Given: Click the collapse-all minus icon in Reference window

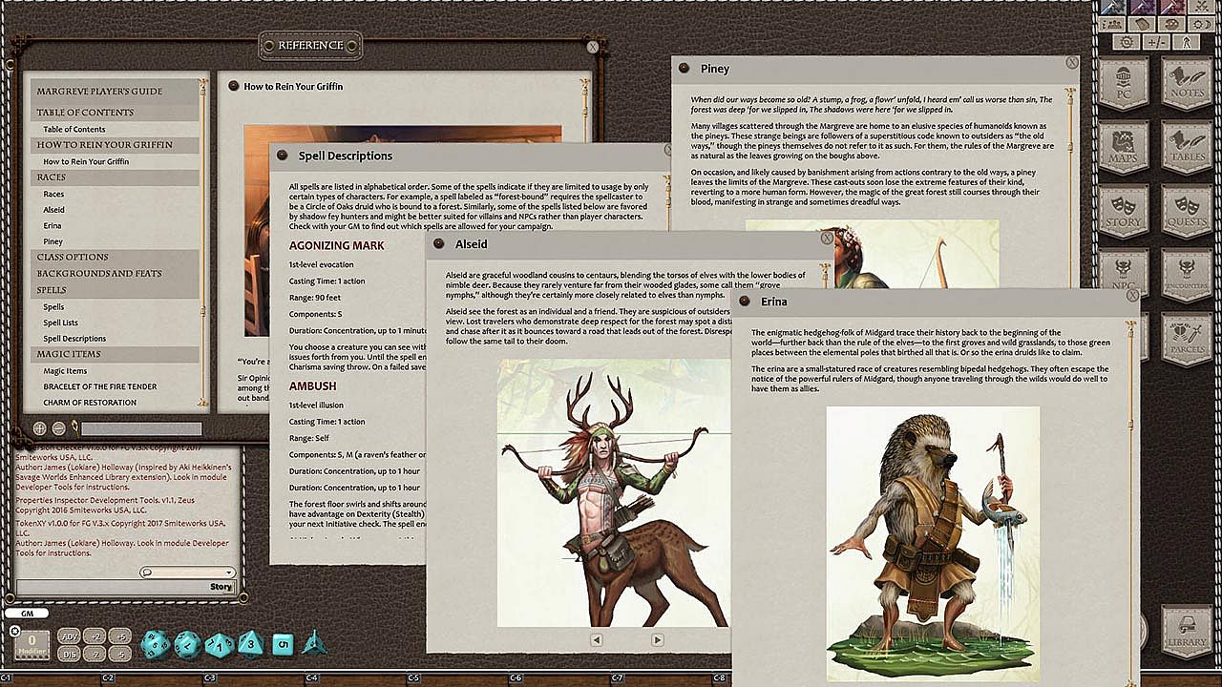Looking at the screenshot, I should [x=59, y=429].
